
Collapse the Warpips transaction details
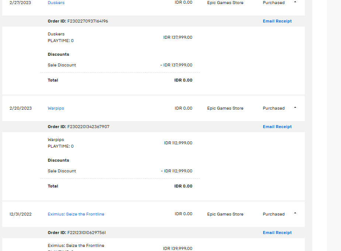295,107
